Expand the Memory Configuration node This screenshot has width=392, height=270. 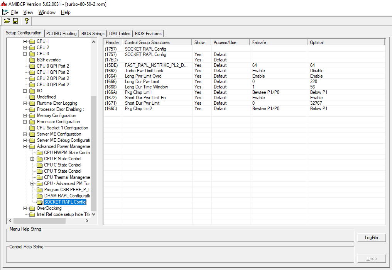point(25,115)
